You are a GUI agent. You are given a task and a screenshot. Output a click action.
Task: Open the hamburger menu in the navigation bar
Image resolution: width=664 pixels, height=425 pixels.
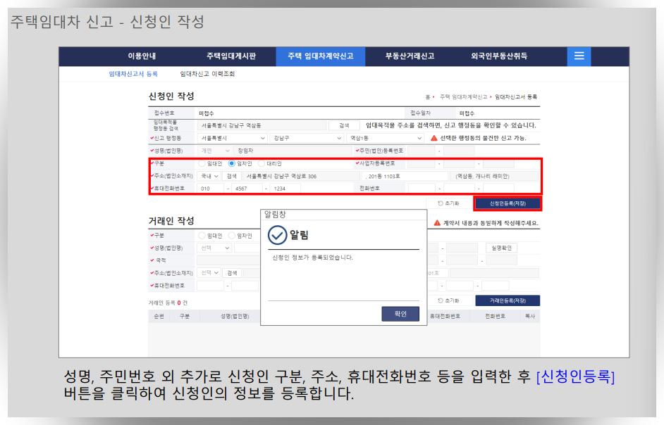coord(579,56)
